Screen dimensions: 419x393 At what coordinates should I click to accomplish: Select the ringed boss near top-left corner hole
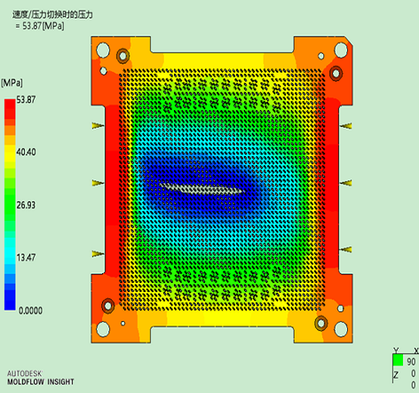click(123, 55)
